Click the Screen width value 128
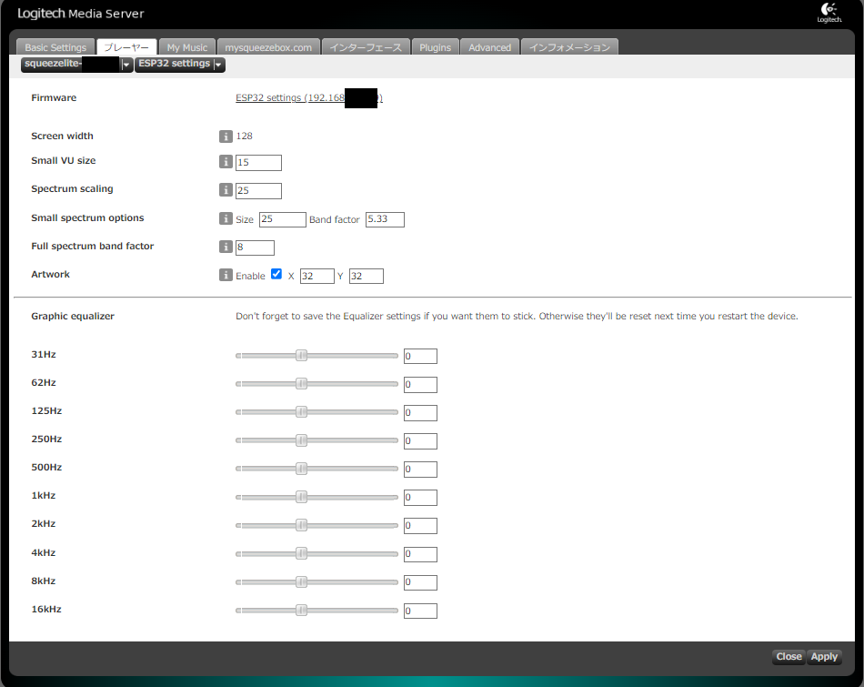Screen dimensions: 864x687 coord(244,136)
